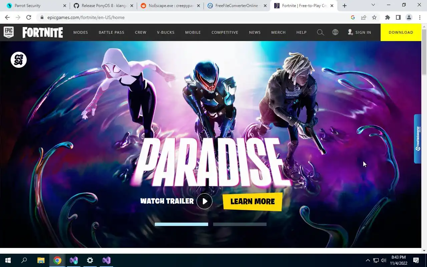Open the BATTLE PASS menu item
427x267 pixels.
click(111, 32)
